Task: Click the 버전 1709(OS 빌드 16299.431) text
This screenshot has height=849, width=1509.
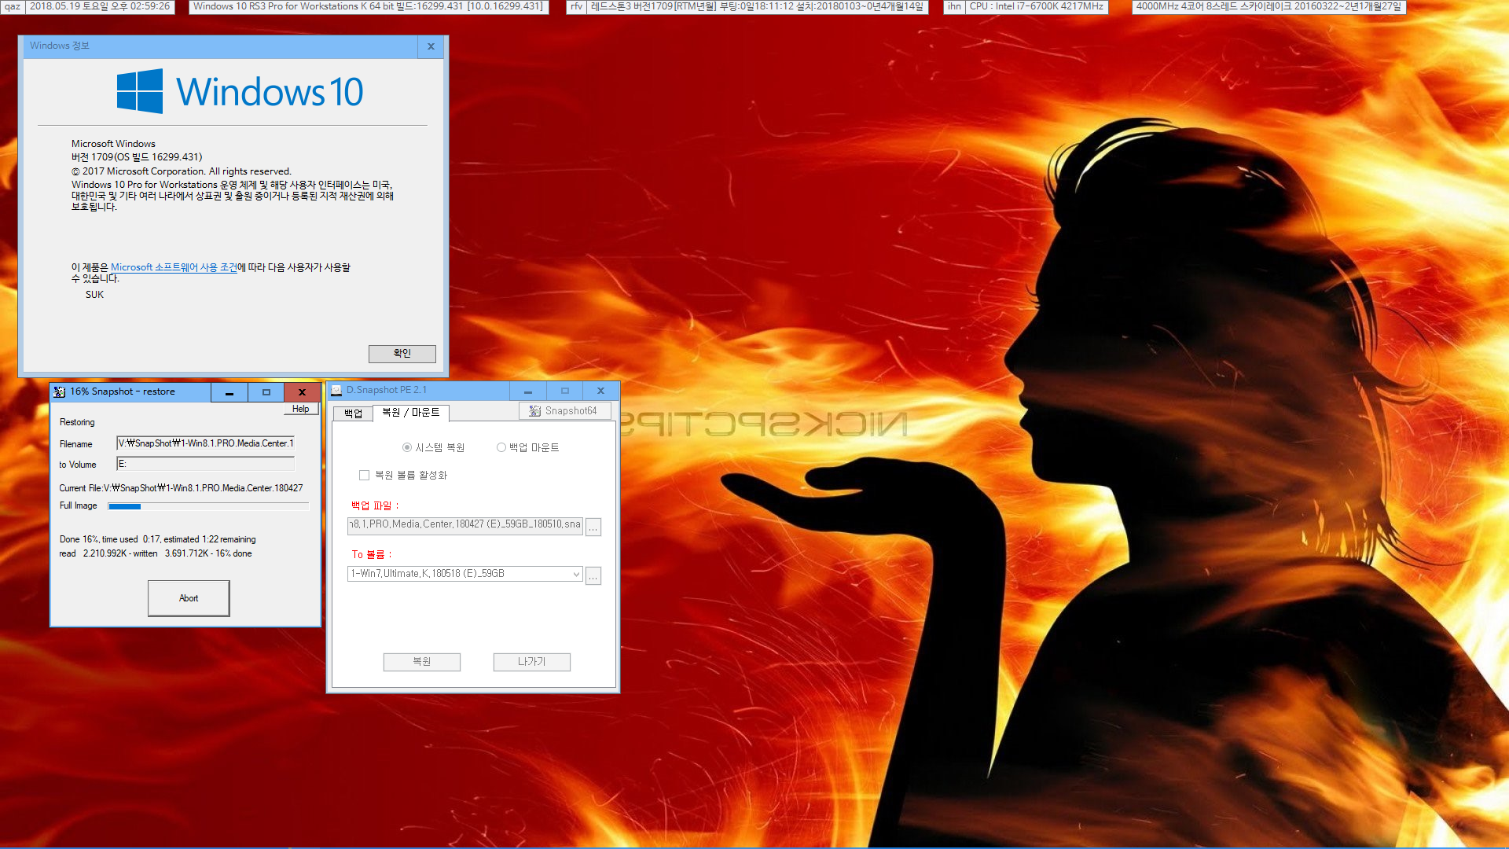Action: point(137,157)
